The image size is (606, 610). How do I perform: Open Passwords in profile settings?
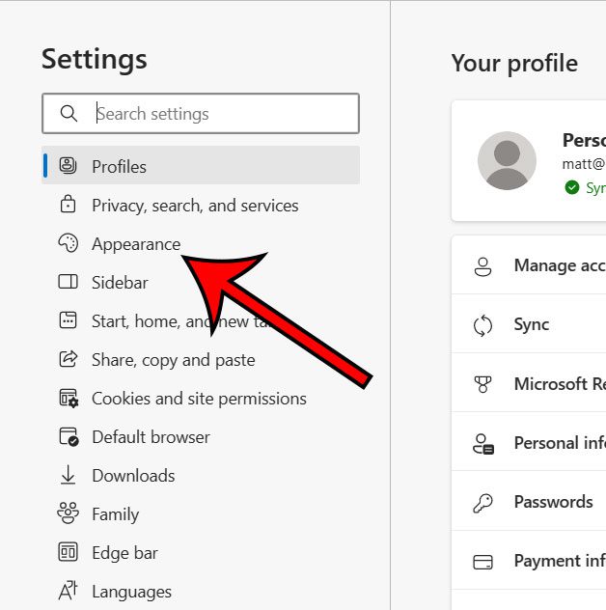553,502
